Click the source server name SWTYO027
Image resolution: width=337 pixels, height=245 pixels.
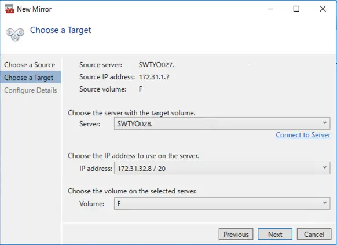[x=156, y=65]
